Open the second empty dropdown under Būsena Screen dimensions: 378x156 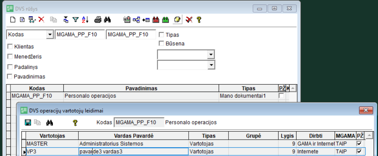pyautogui.click(x=211, y=65)
